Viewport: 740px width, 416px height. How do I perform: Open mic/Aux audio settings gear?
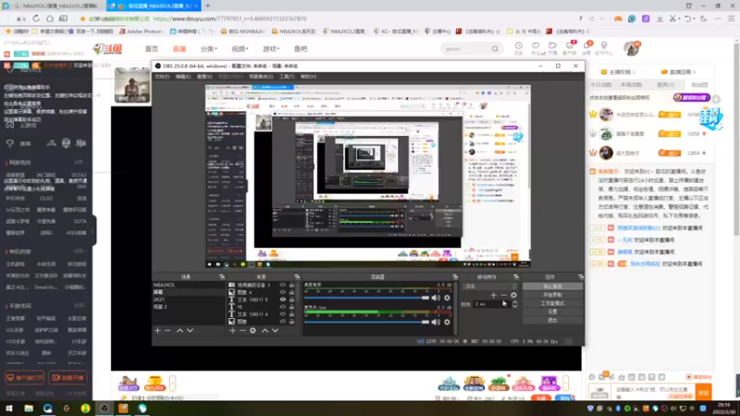(447, 322)
